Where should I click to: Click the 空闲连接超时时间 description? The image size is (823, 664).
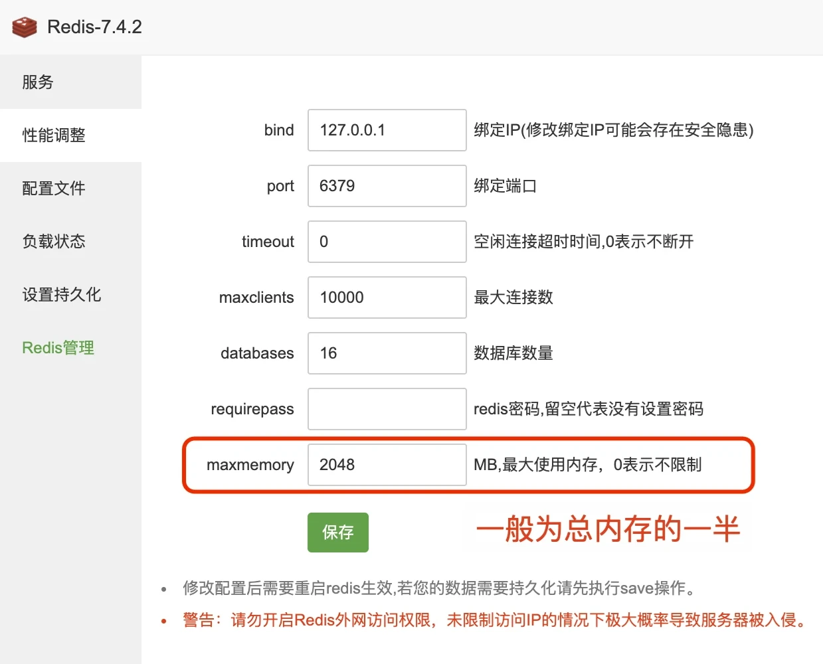(x=583, y=242)
